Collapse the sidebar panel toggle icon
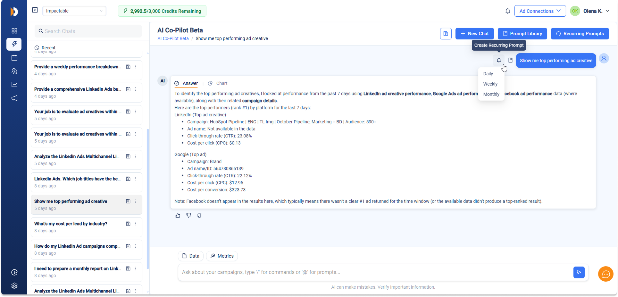Screen dimensions: 618x297 coord(35,10)
